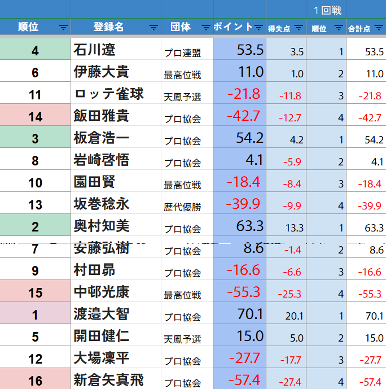Select name cell 板倉浩一
The width and height of the screenshot is (386, 389).
(116, 137)
